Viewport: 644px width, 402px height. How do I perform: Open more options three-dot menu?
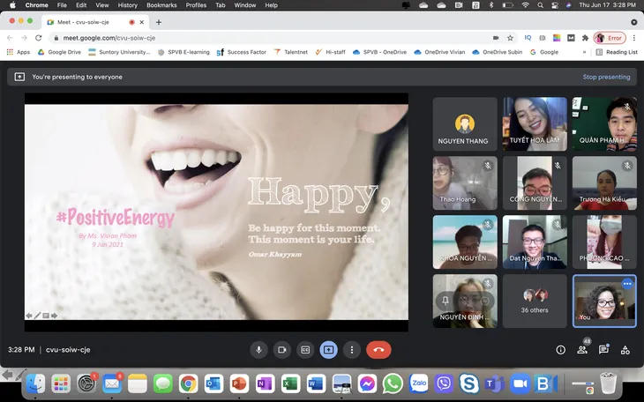click(352, 350)
